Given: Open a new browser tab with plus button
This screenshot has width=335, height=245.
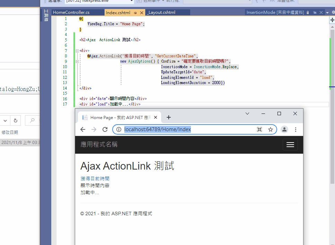Looking at the screenshot, I should [169, 117].
